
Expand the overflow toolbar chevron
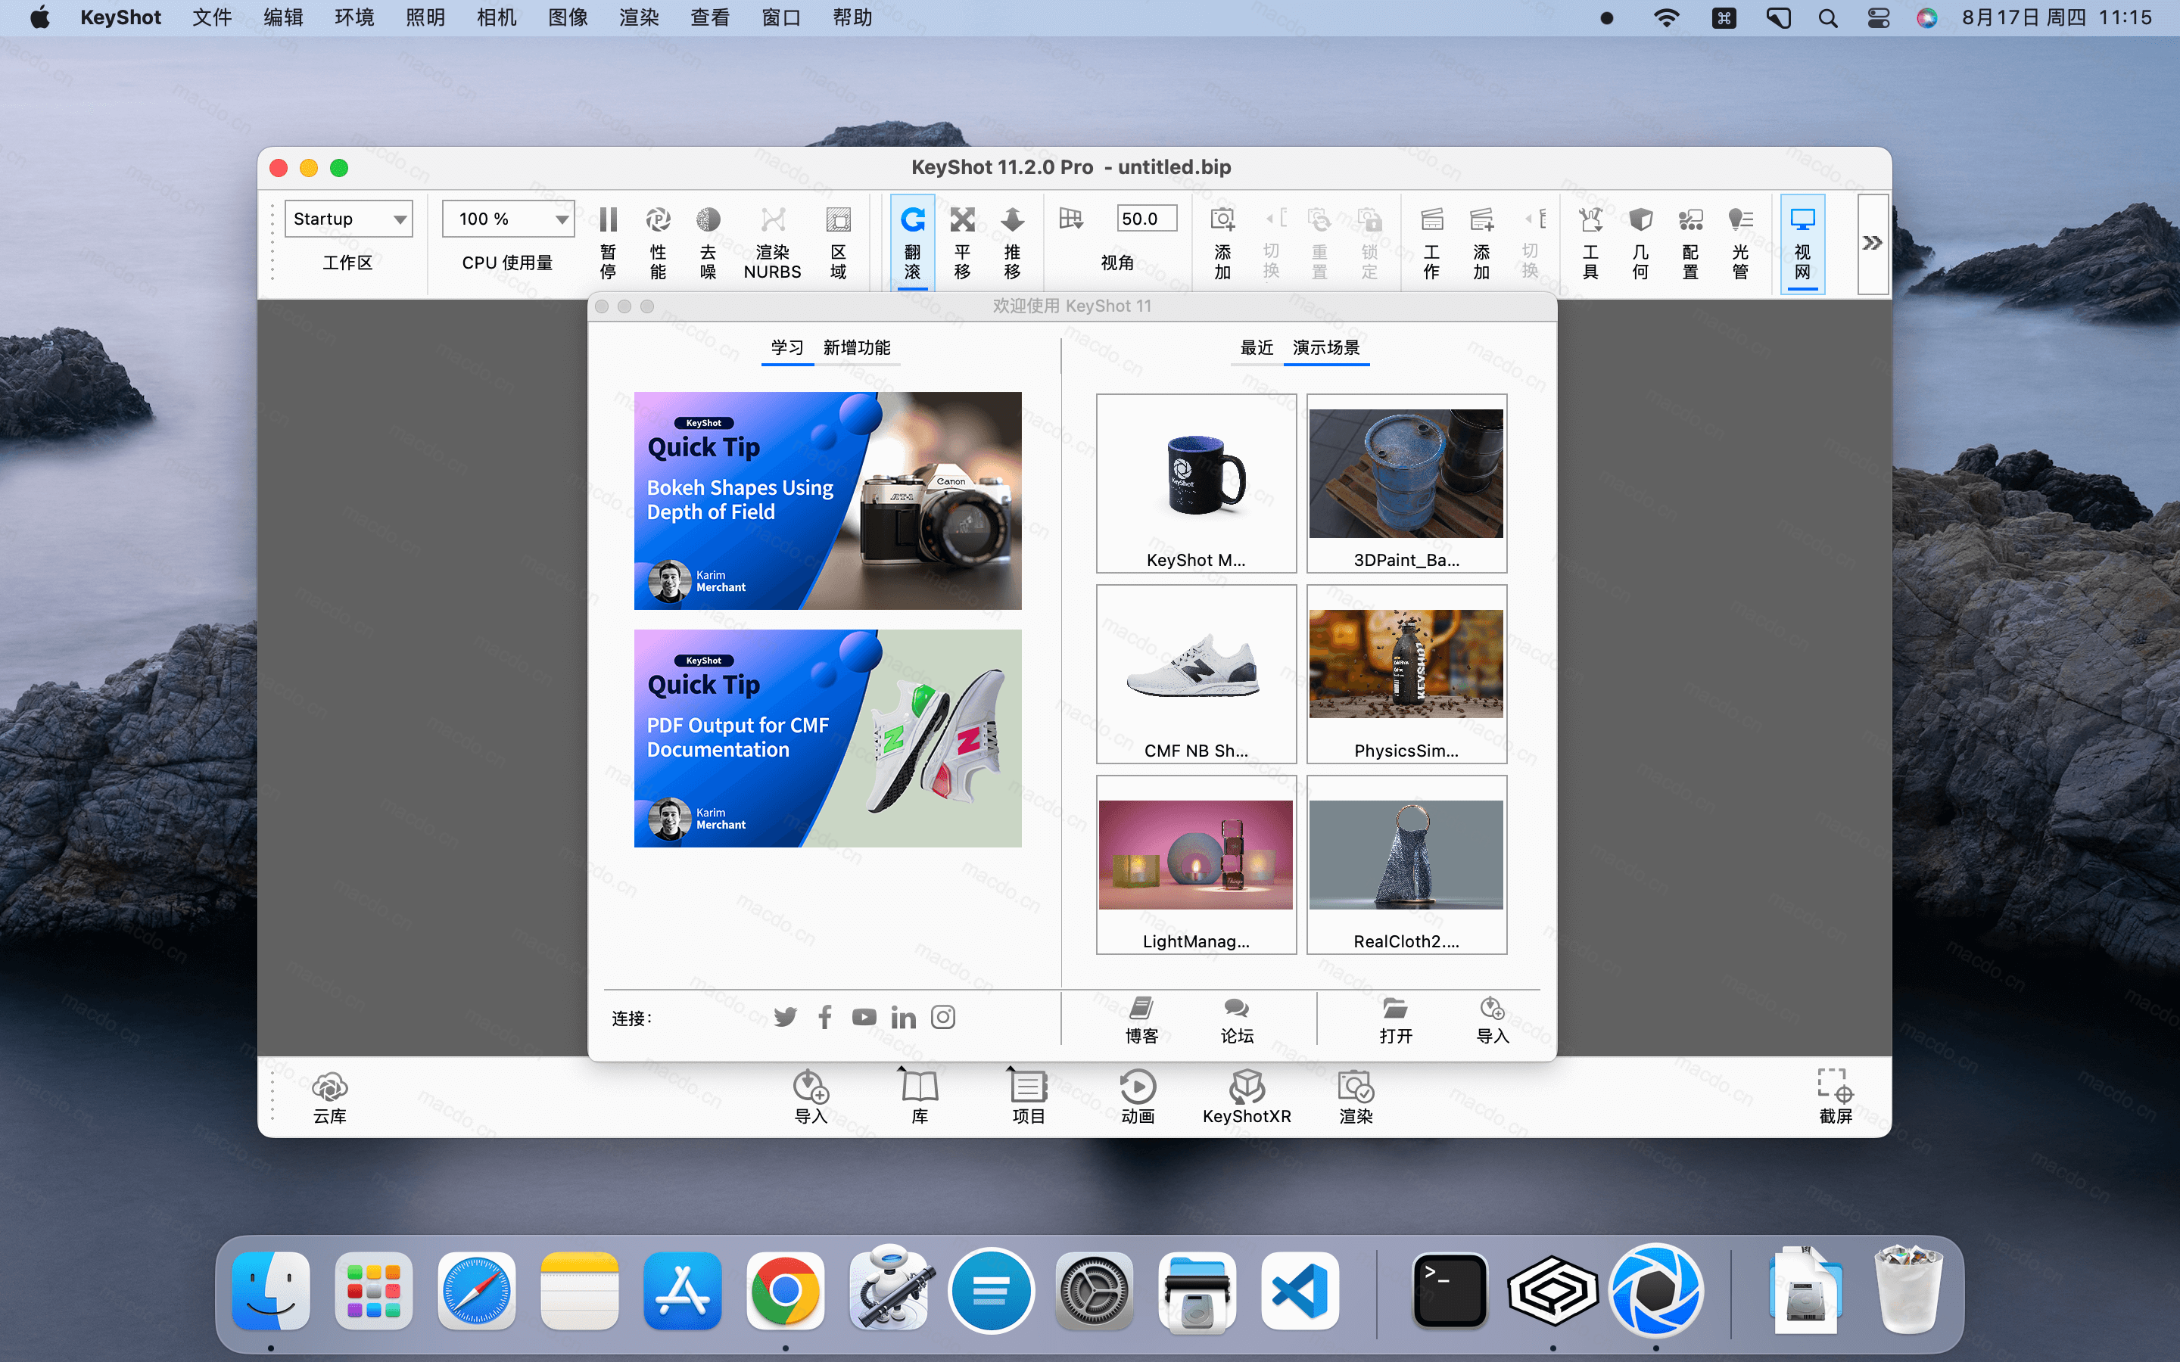click(x=1871, y=241)
